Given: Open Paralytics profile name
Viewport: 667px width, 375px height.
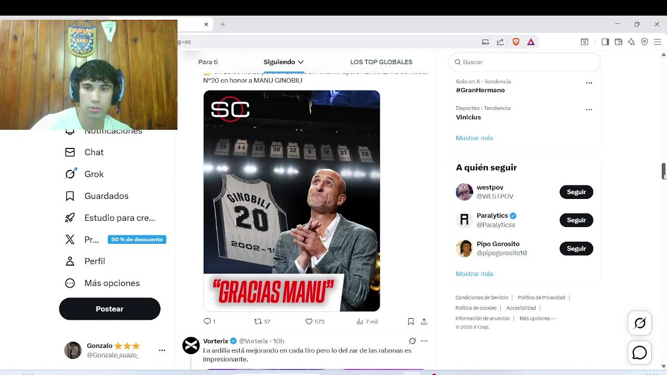Looking at the screenshot, I should coord(492,216).
